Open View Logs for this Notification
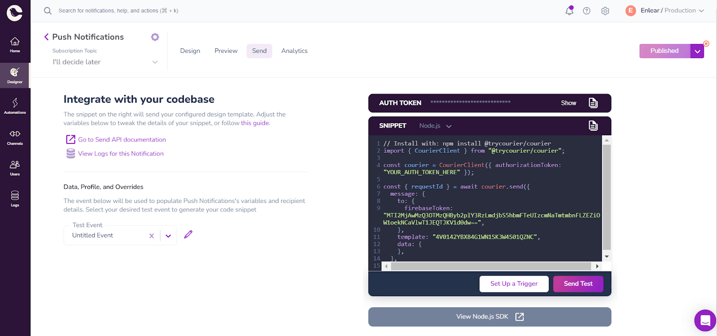Image resolution: width=717 pixels, height=336 pixels. 121,154
